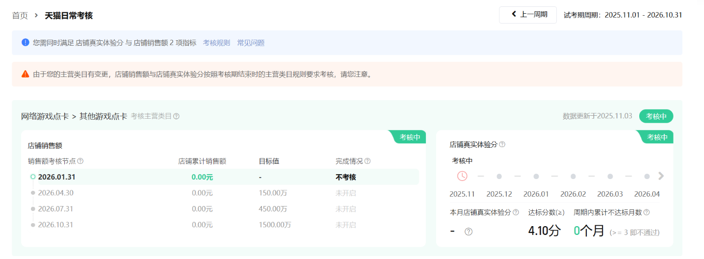This screenshot has width=704, height=259.
Task: Click help icon next to 店铺真实体验分 title
Action: coord(502,145)
